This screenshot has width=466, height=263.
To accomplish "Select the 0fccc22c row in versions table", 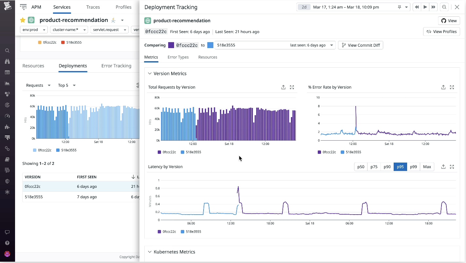I will [x=81, y=186].
